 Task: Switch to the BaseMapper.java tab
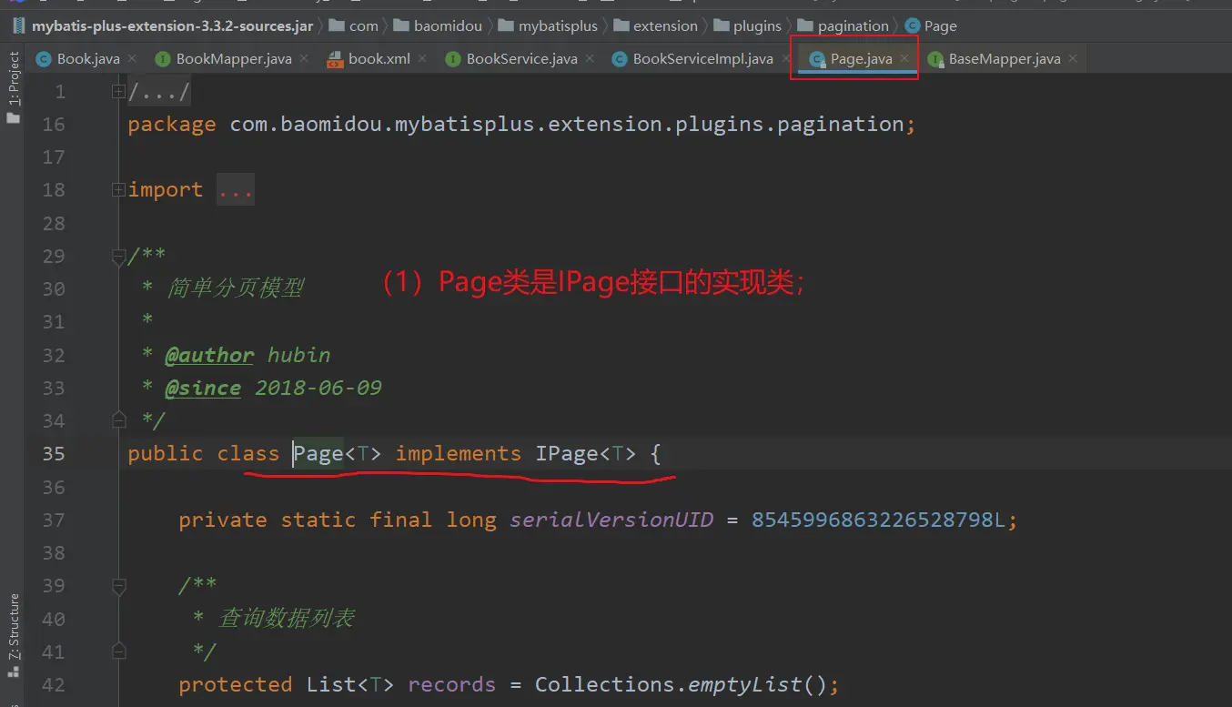pos(1004,59)
